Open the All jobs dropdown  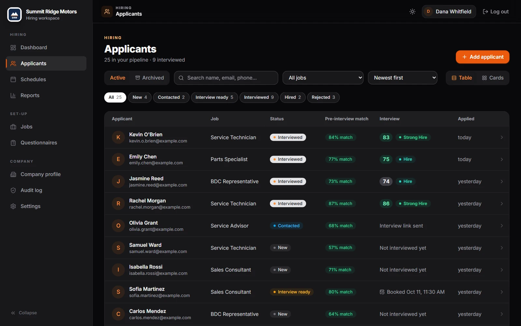(323, 78)
